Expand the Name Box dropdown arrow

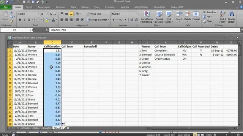point(30,30)
